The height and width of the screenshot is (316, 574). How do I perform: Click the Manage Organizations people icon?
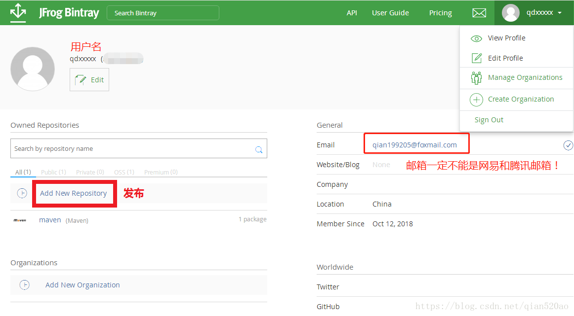(x=476, y=78)
